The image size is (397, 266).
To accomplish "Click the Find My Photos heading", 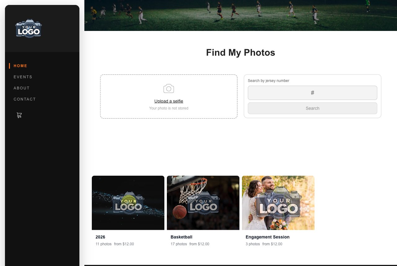I will tap(241, 53).
